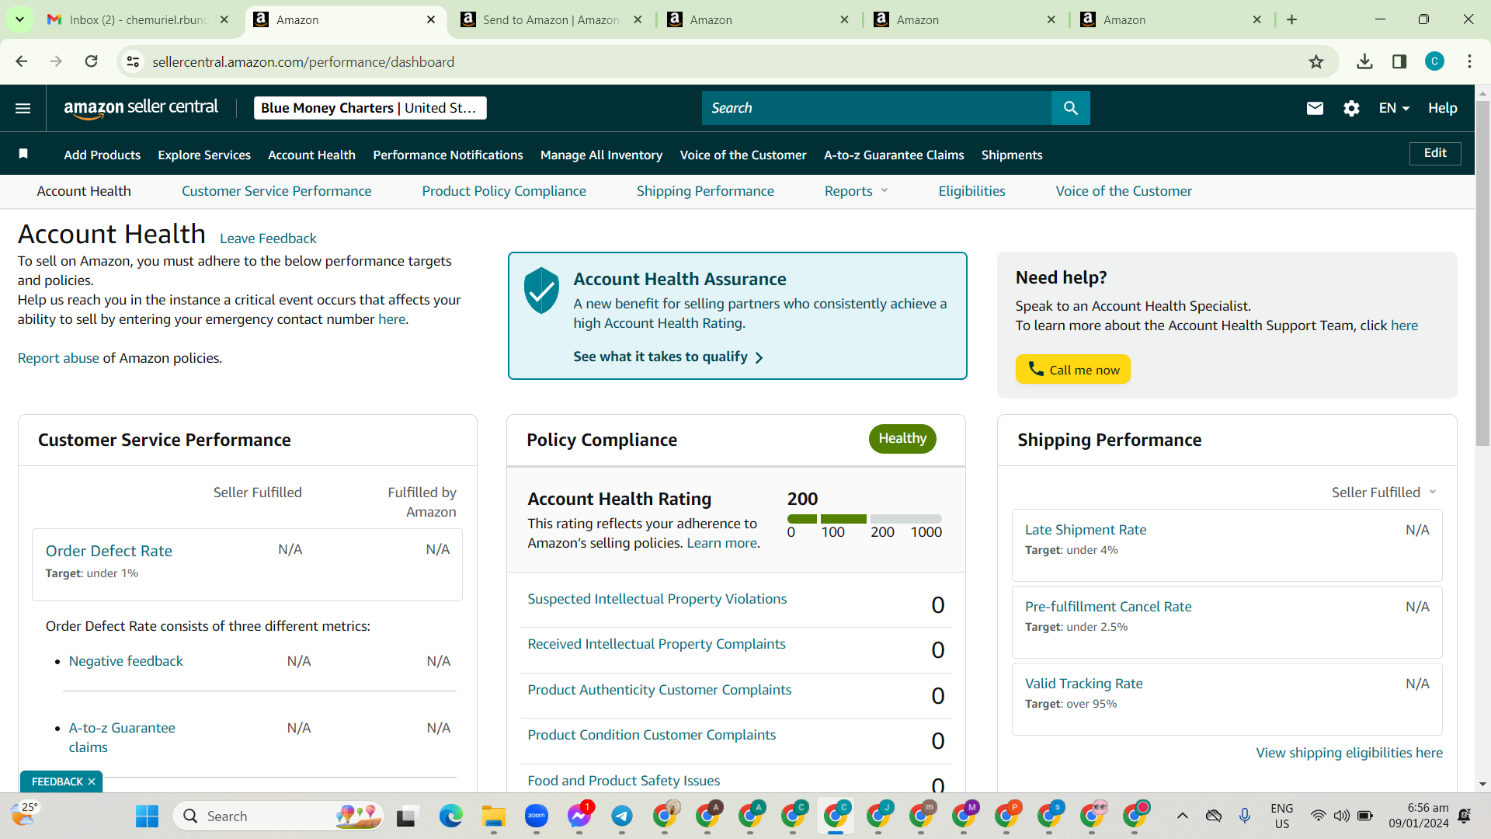Click the page vertical scrollbar
The width and height of the screenshot is (1491, 839).
click(x=1482, y=273)
